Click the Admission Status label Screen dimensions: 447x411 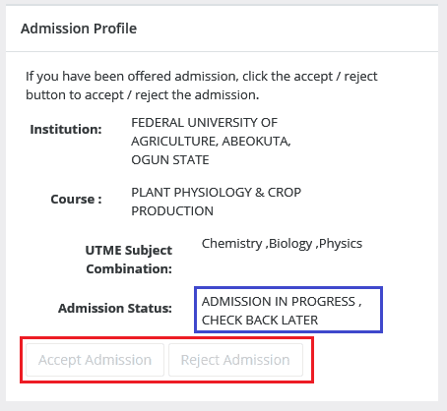point(115,308)
